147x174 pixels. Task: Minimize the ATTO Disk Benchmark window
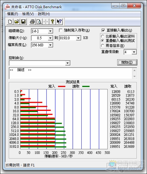coord(115,6)
